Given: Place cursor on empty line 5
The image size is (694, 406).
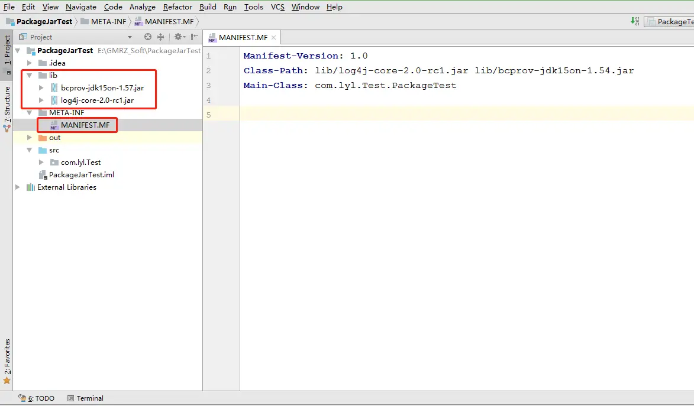Looking at the screenshot, I should pyautogui.click(x=466, y=115).
